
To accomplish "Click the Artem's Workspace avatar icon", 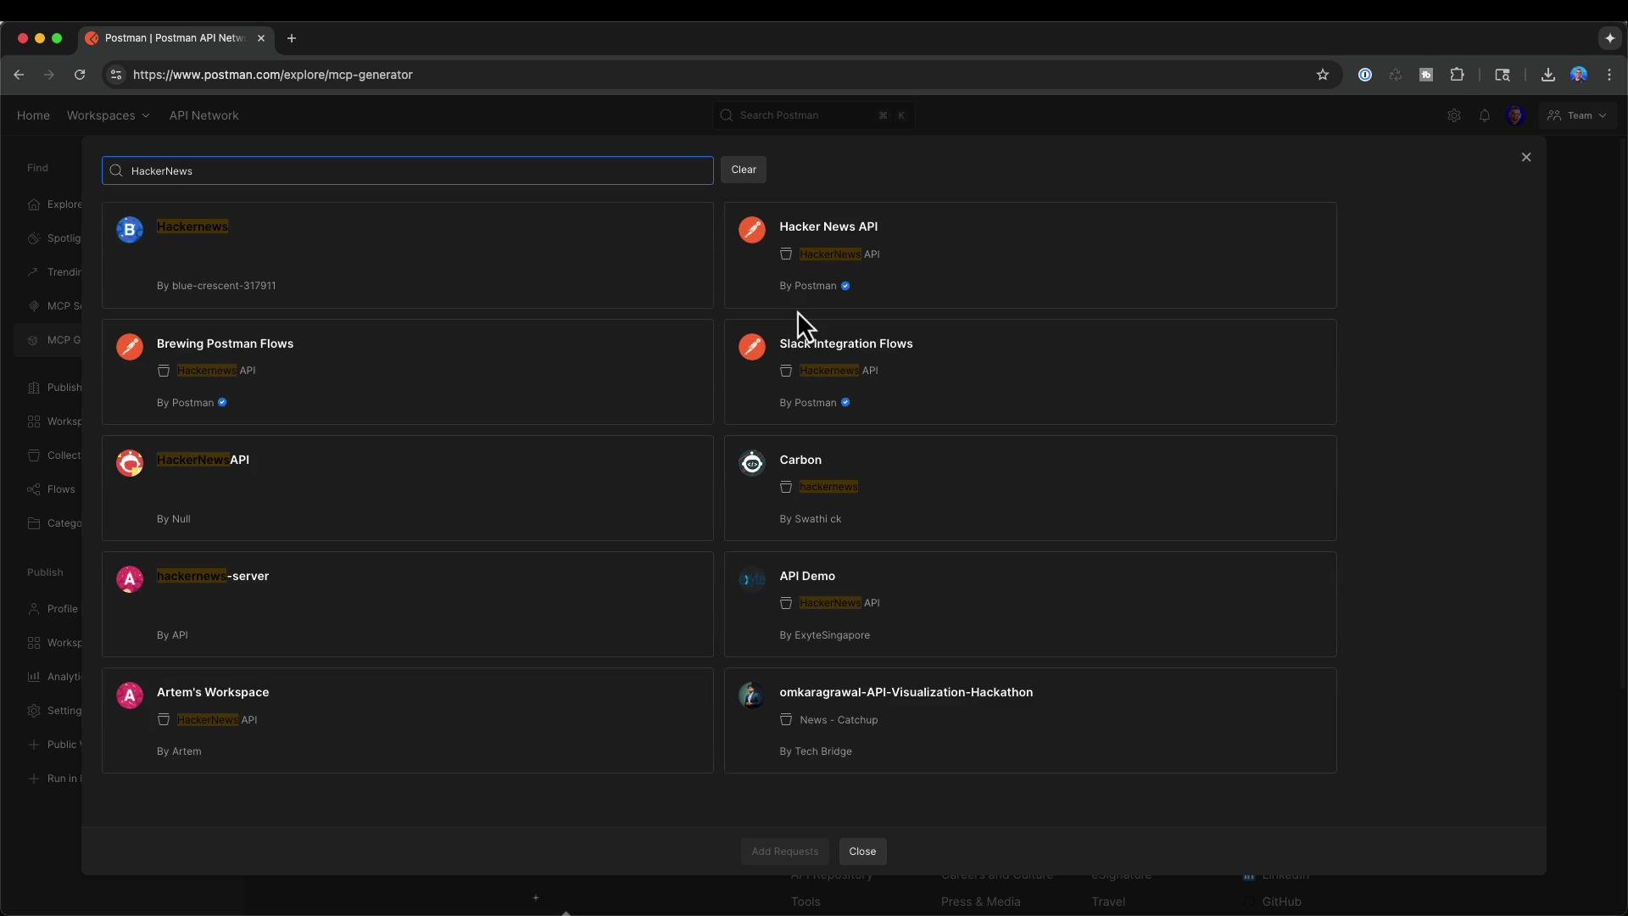I will 130,695.
